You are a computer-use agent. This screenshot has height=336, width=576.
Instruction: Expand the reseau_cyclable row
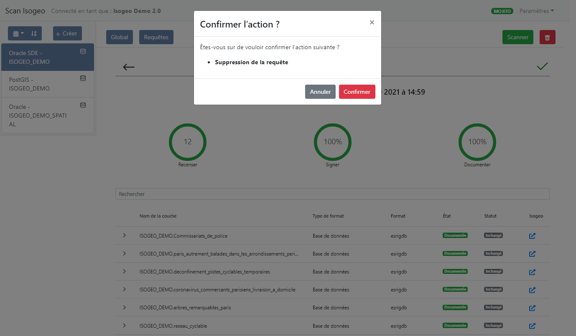click(124, 325)
